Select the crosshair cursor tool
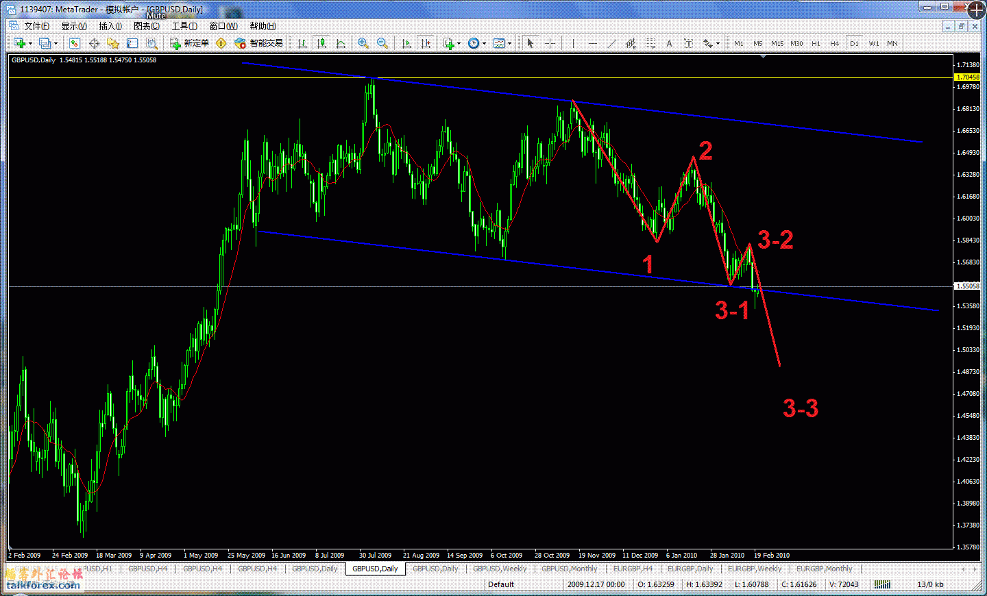This screenshot has height=596, width=987. click(550, 43)
